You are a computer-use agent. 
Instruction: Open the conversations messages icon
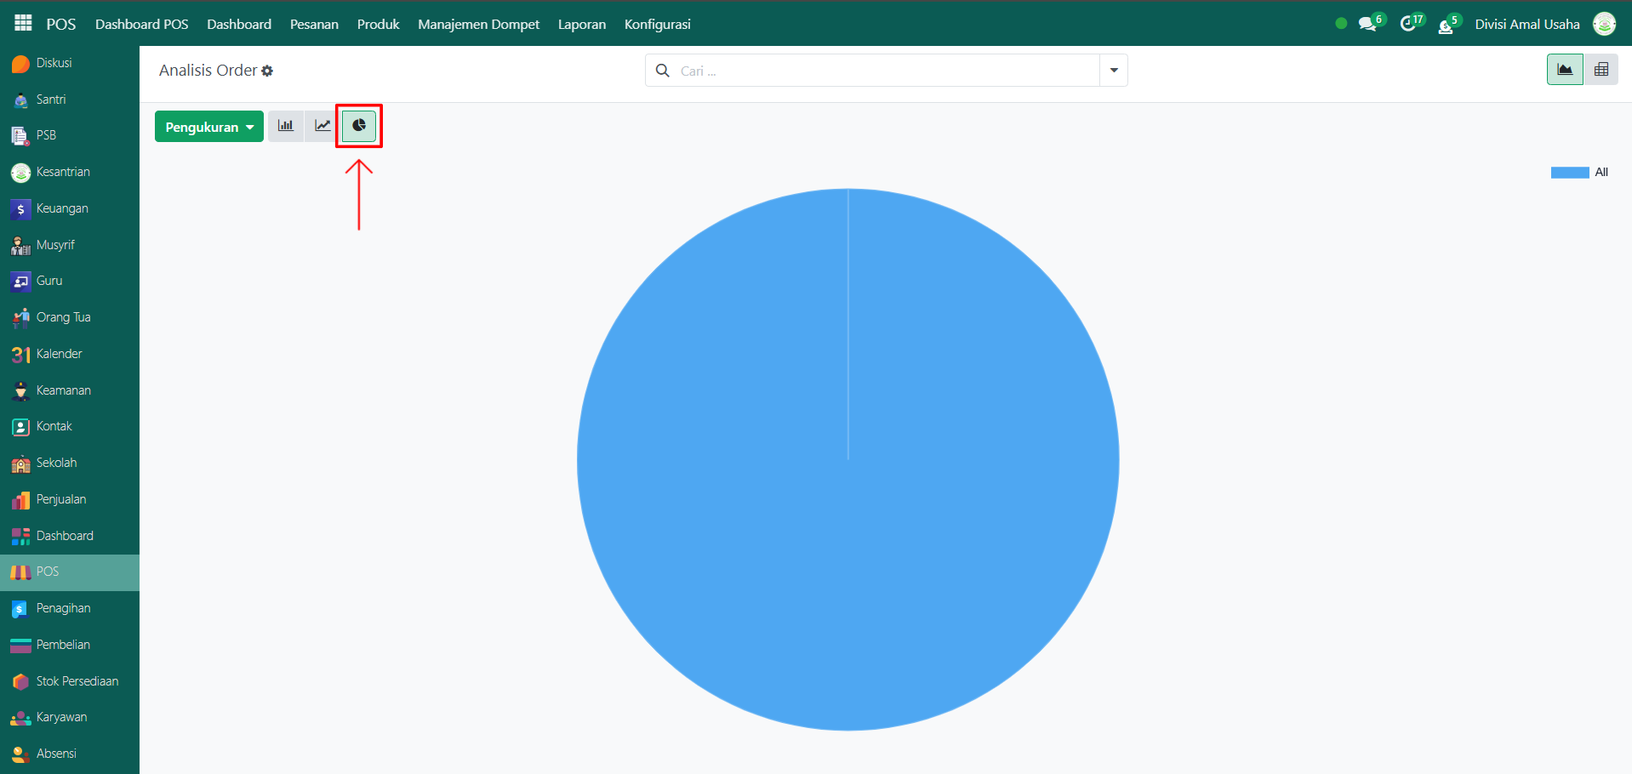click(x=1367, y=24)
